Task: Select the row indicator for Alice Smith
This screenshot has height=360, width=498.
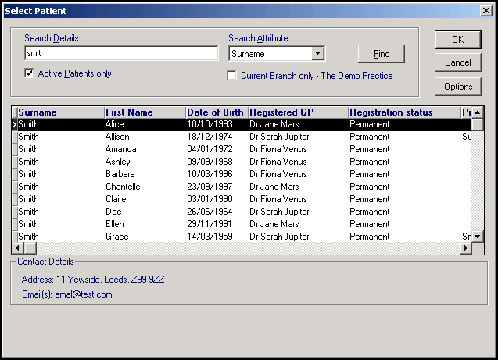Action: click(14, 124)
